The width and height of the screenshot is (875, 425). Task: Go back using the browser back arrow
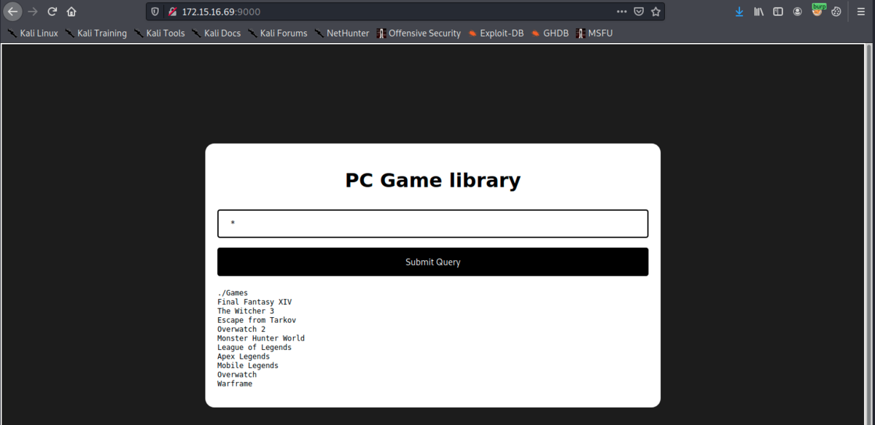tap(12, 12)
